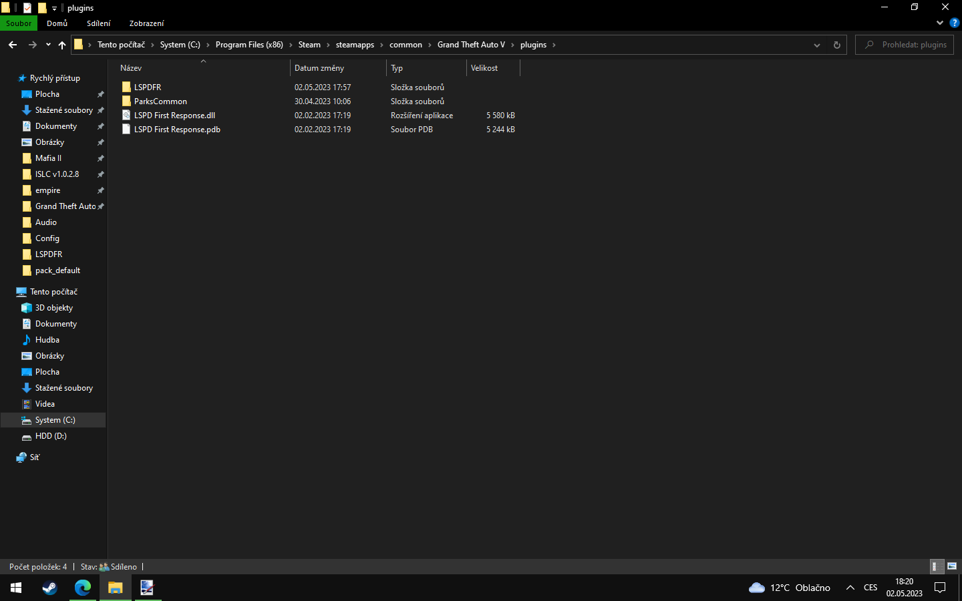Open recent locations dropdown arrow
962x601 pixels.
pos(48,45)
